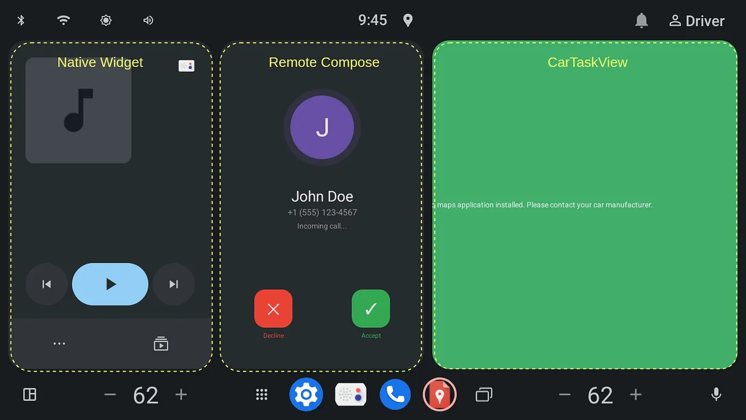
Task: Decrease the right temperature setting
Action: click(x=565, y=394)
